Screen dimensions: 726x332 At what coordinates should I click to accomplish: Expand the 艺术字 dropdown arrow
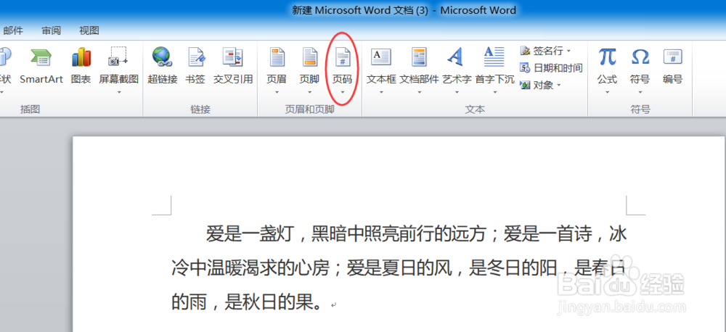point(457,93)
